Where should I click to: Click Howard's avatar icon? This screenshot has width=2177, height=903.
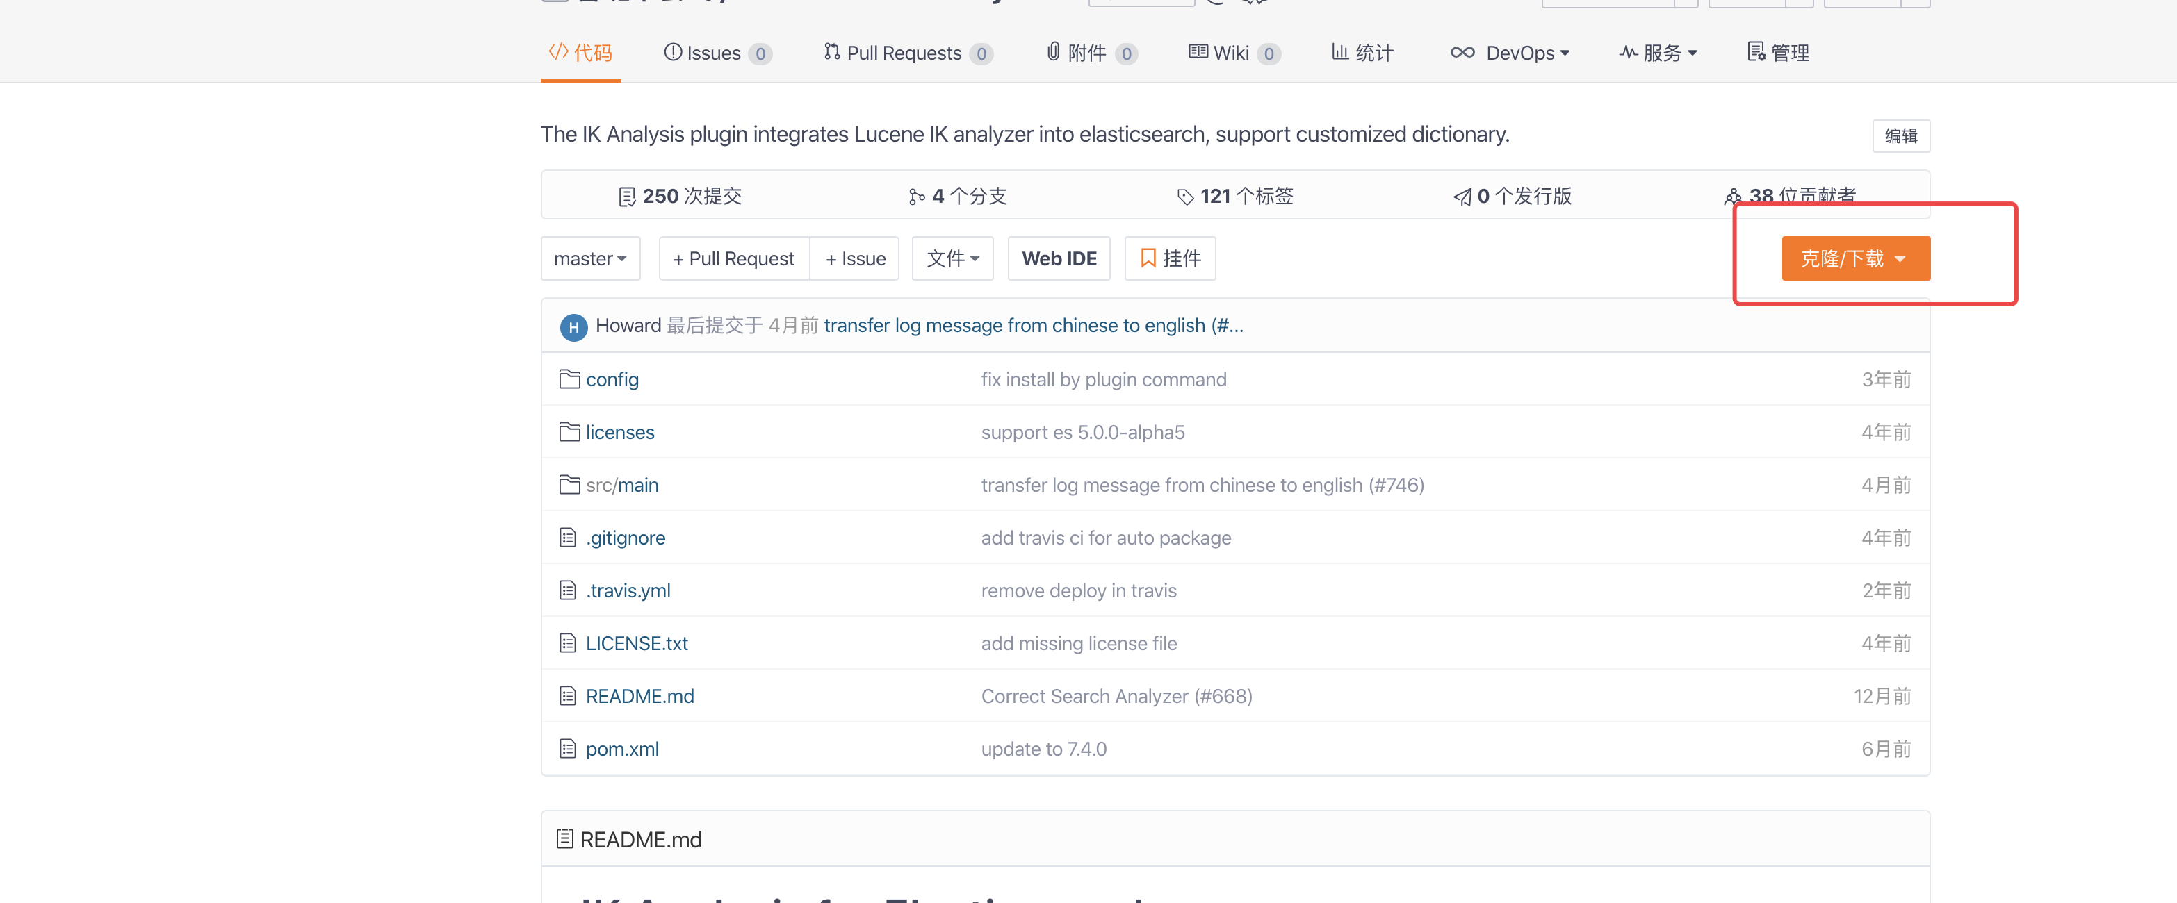tap(574, 327)
